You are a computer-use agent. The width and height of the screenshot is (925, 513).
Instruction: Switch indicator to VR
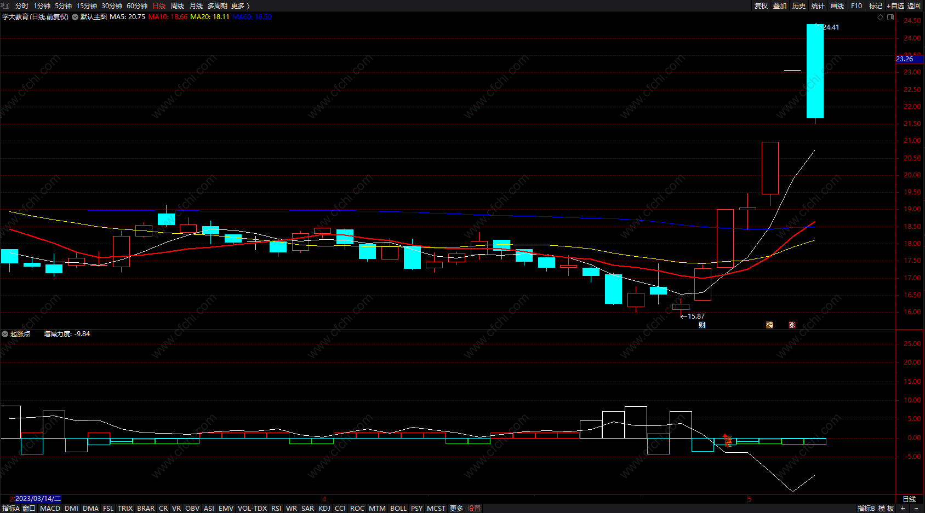point(176,508)
